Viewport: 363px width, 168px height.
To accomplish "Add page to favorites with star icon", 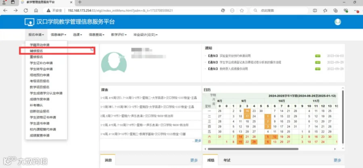I will 242,10.
